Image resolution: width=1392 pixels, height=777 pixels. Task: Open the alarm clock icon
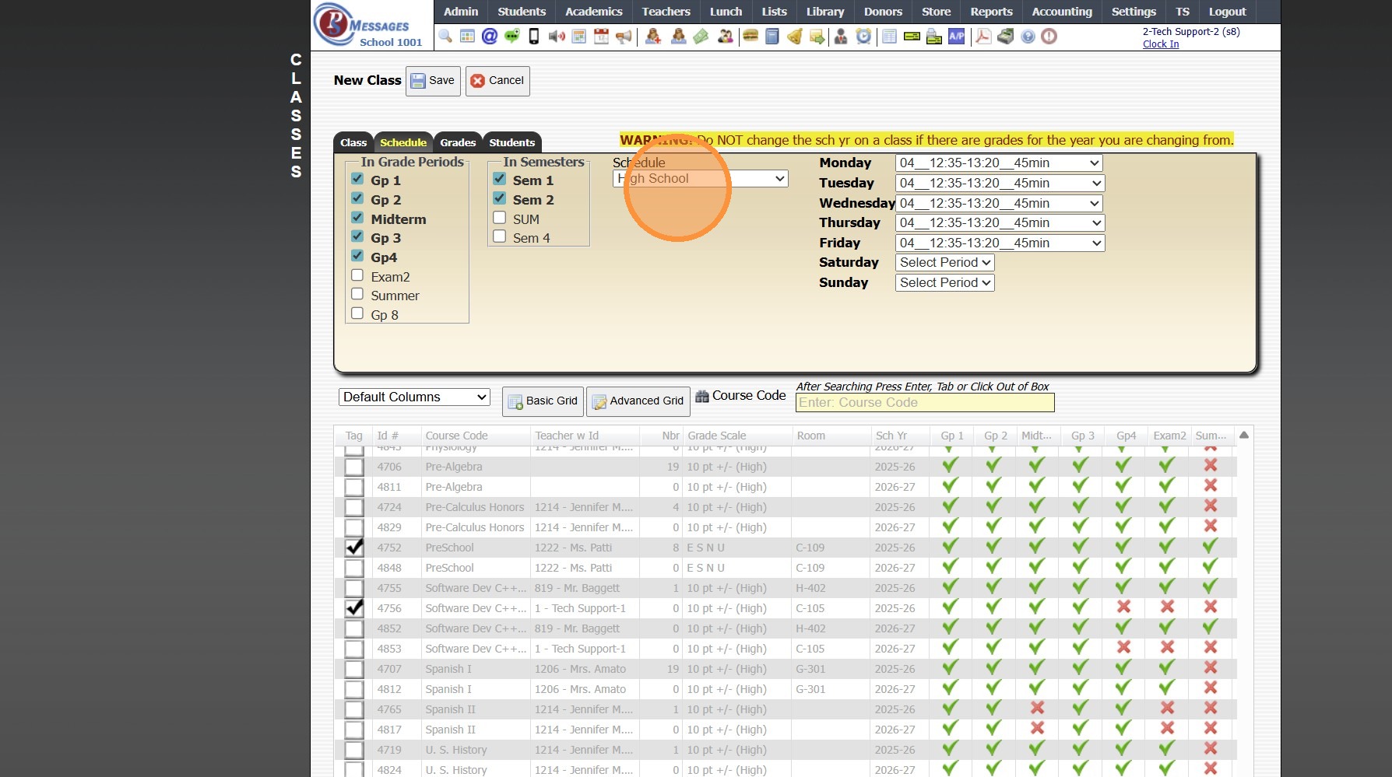863,37
